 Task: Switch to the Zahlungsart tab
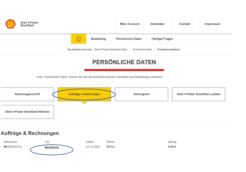(141, 94)
